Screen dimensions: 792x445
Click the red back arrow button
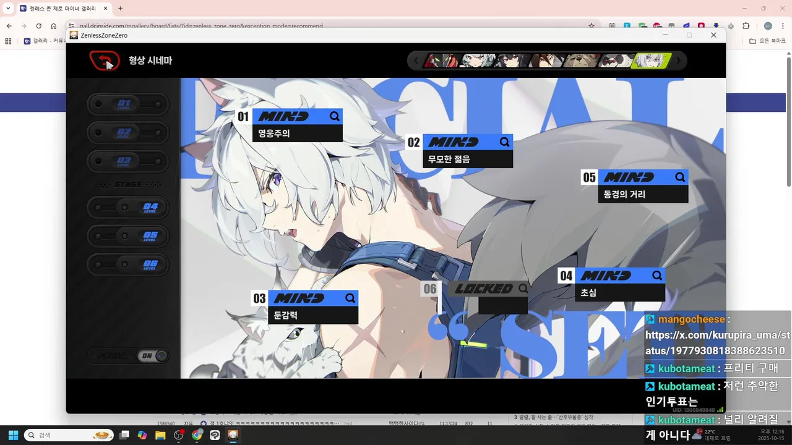pyautogui.click(x=105, y=61)
